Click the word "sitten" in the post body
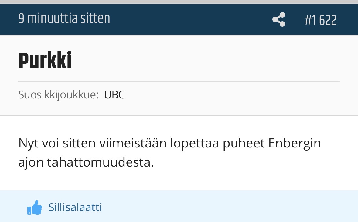The image size is (358, 222). [79, 143]
